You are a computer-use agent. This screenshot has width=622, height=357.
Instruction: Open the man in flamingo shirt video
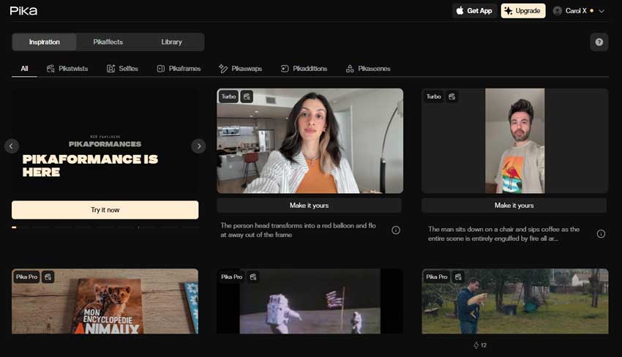coord(515,140)
